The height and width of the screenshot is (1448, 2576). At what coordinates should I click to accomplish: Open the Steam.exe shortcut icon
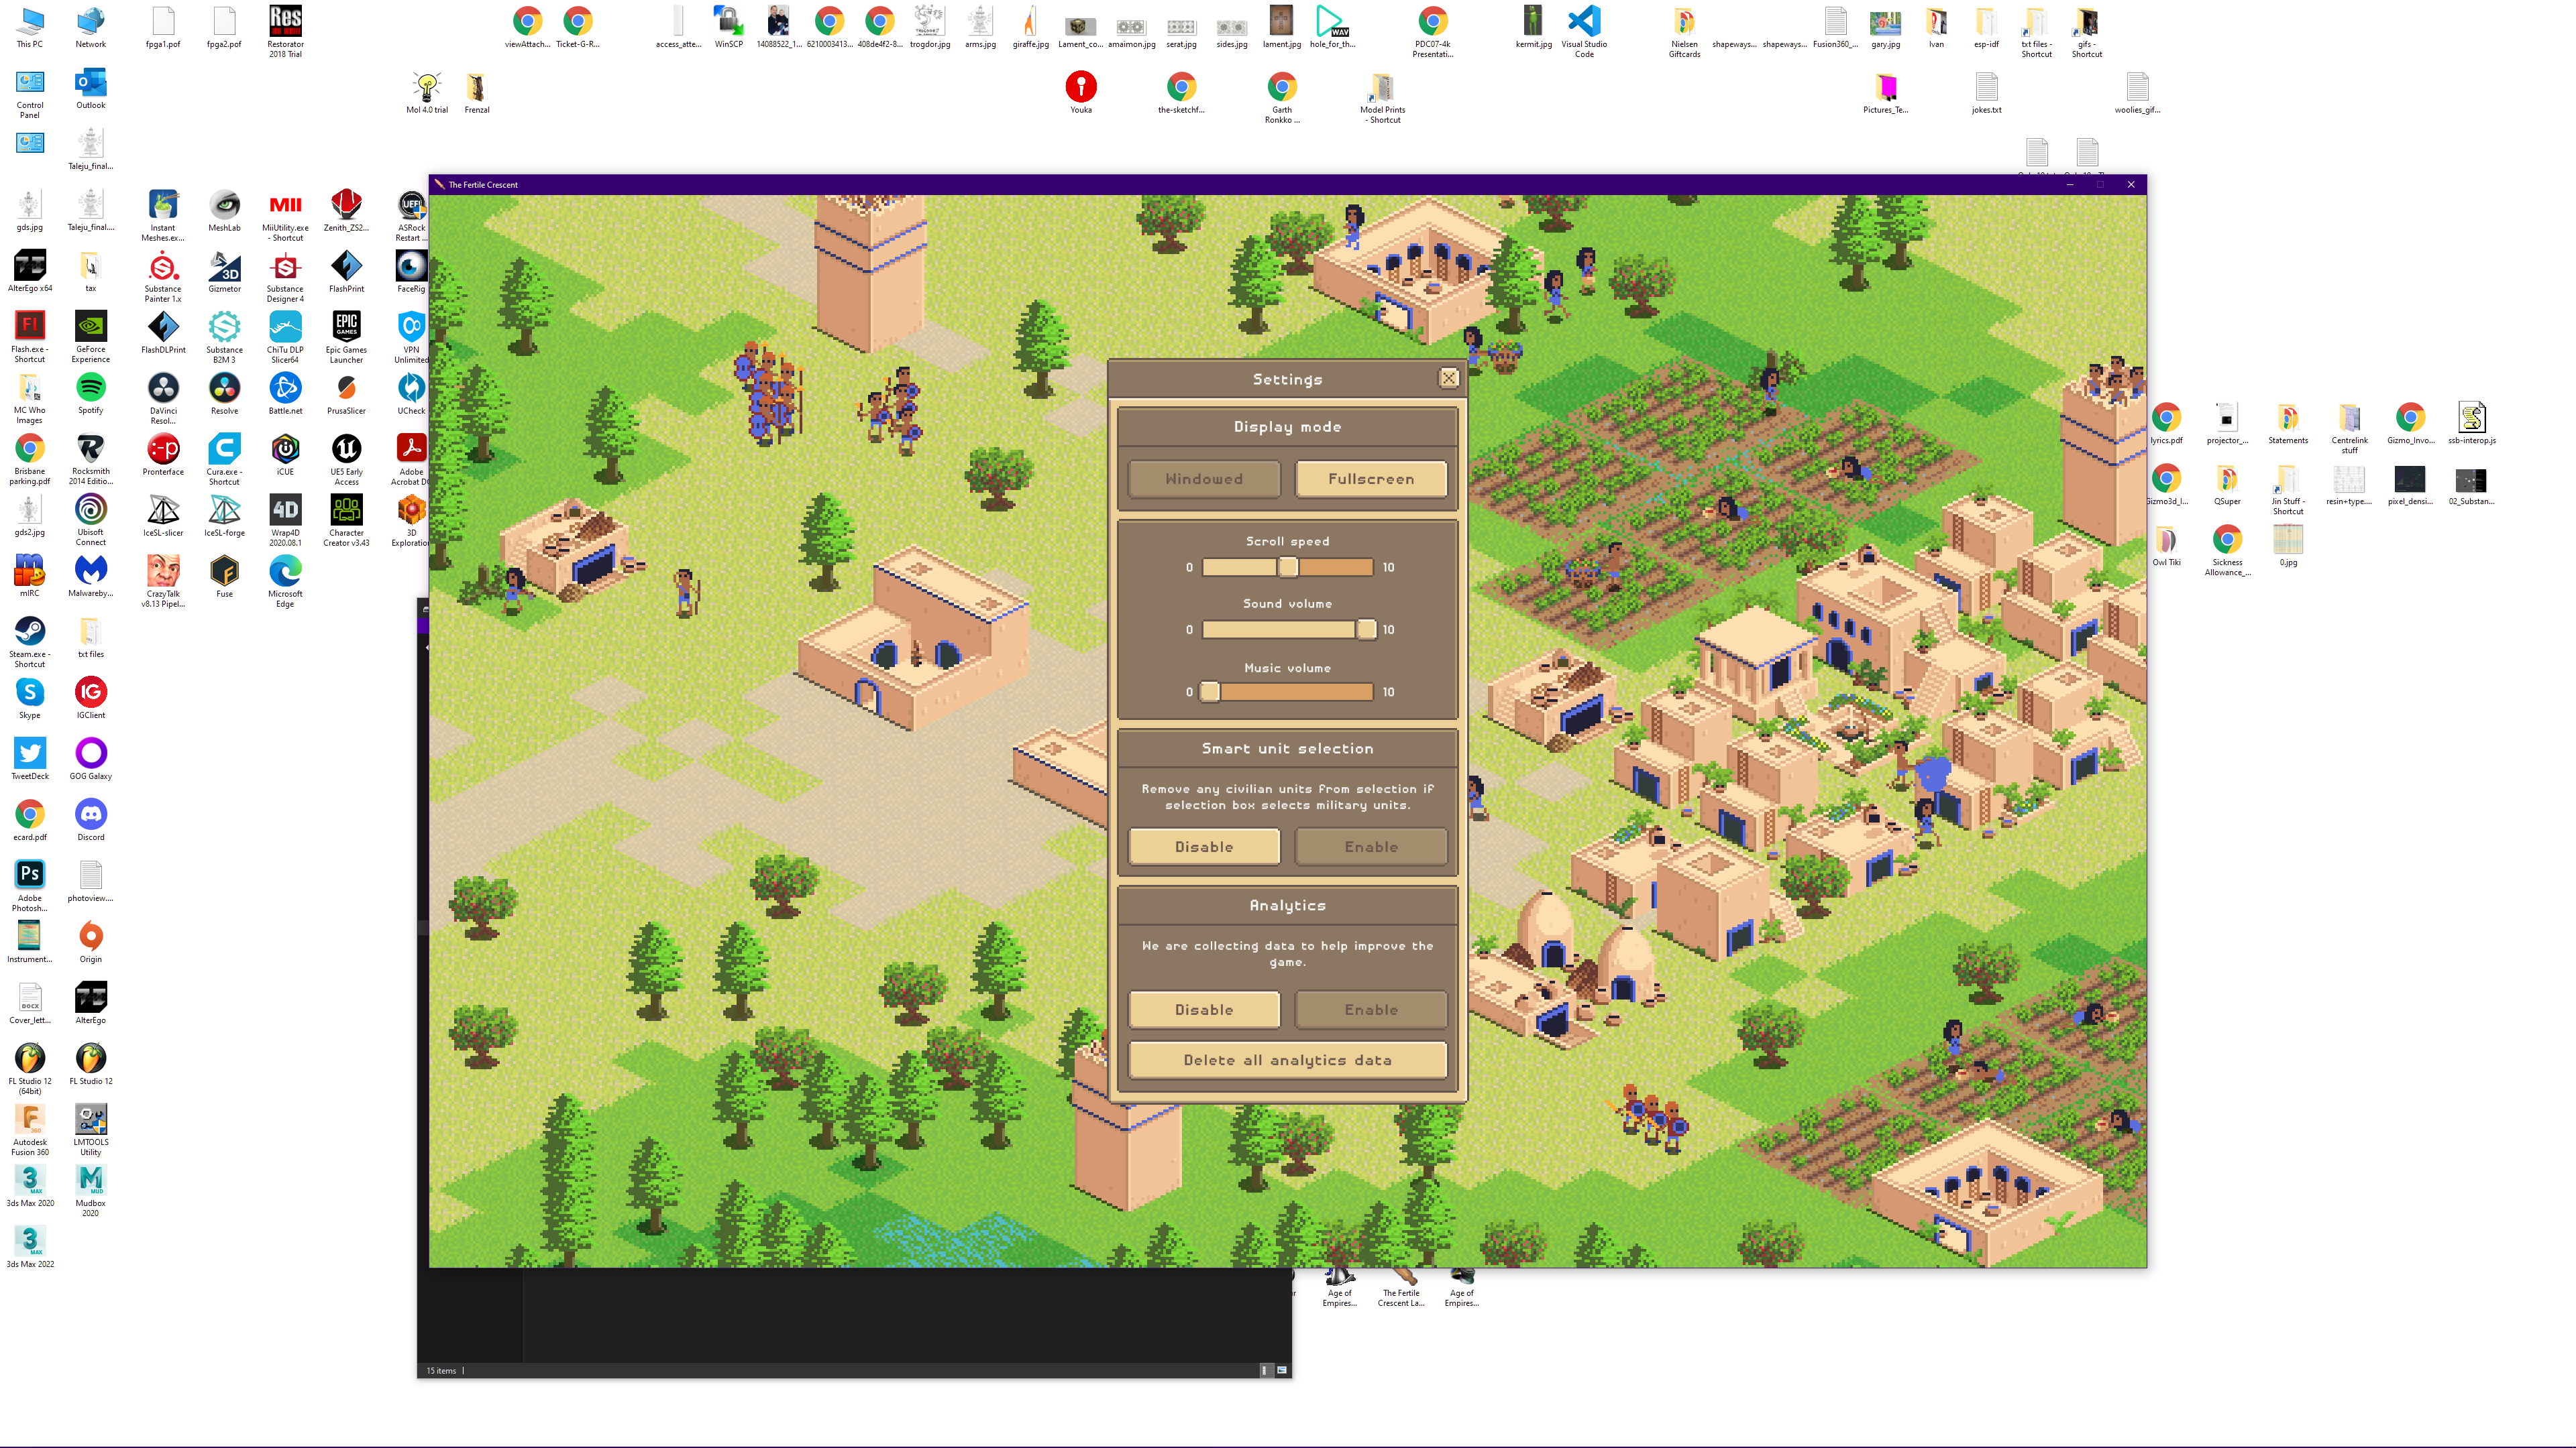pyautogui.click(x=30, y=642)
